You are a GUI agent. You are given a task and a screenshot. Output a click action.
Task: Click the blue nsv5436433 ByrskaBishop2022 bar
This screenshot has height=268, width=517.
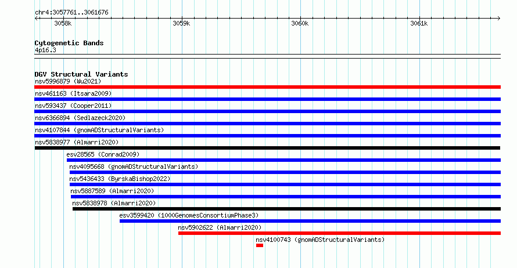[285, 184]
